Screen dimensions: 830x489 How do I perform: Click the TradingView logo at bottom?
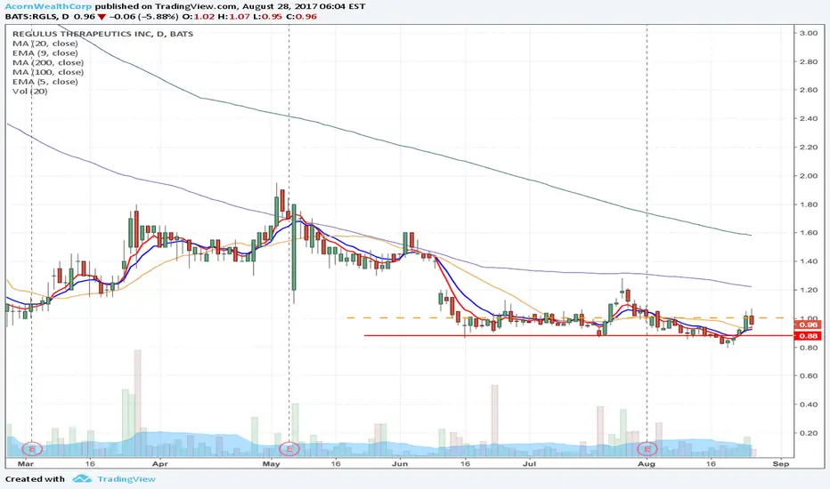[82, 479]
